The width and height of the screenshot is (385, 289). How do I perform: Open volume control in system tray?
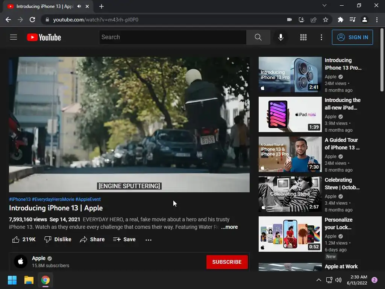pos(338,280)
